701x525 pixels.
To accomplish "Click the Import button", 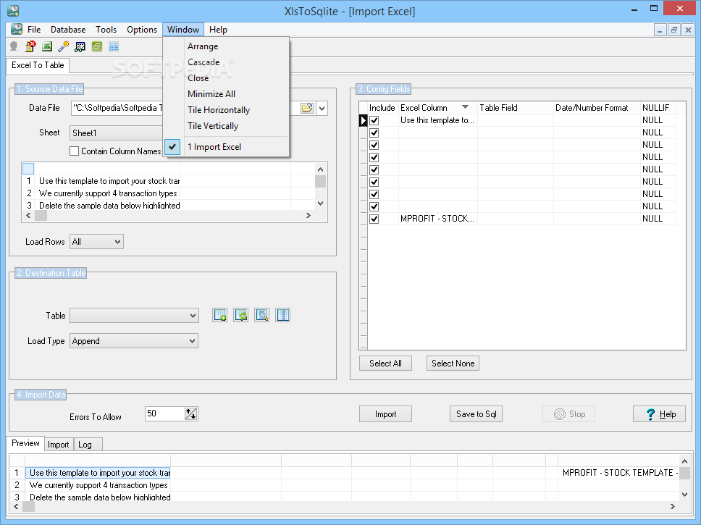I will tap(385, 414).
